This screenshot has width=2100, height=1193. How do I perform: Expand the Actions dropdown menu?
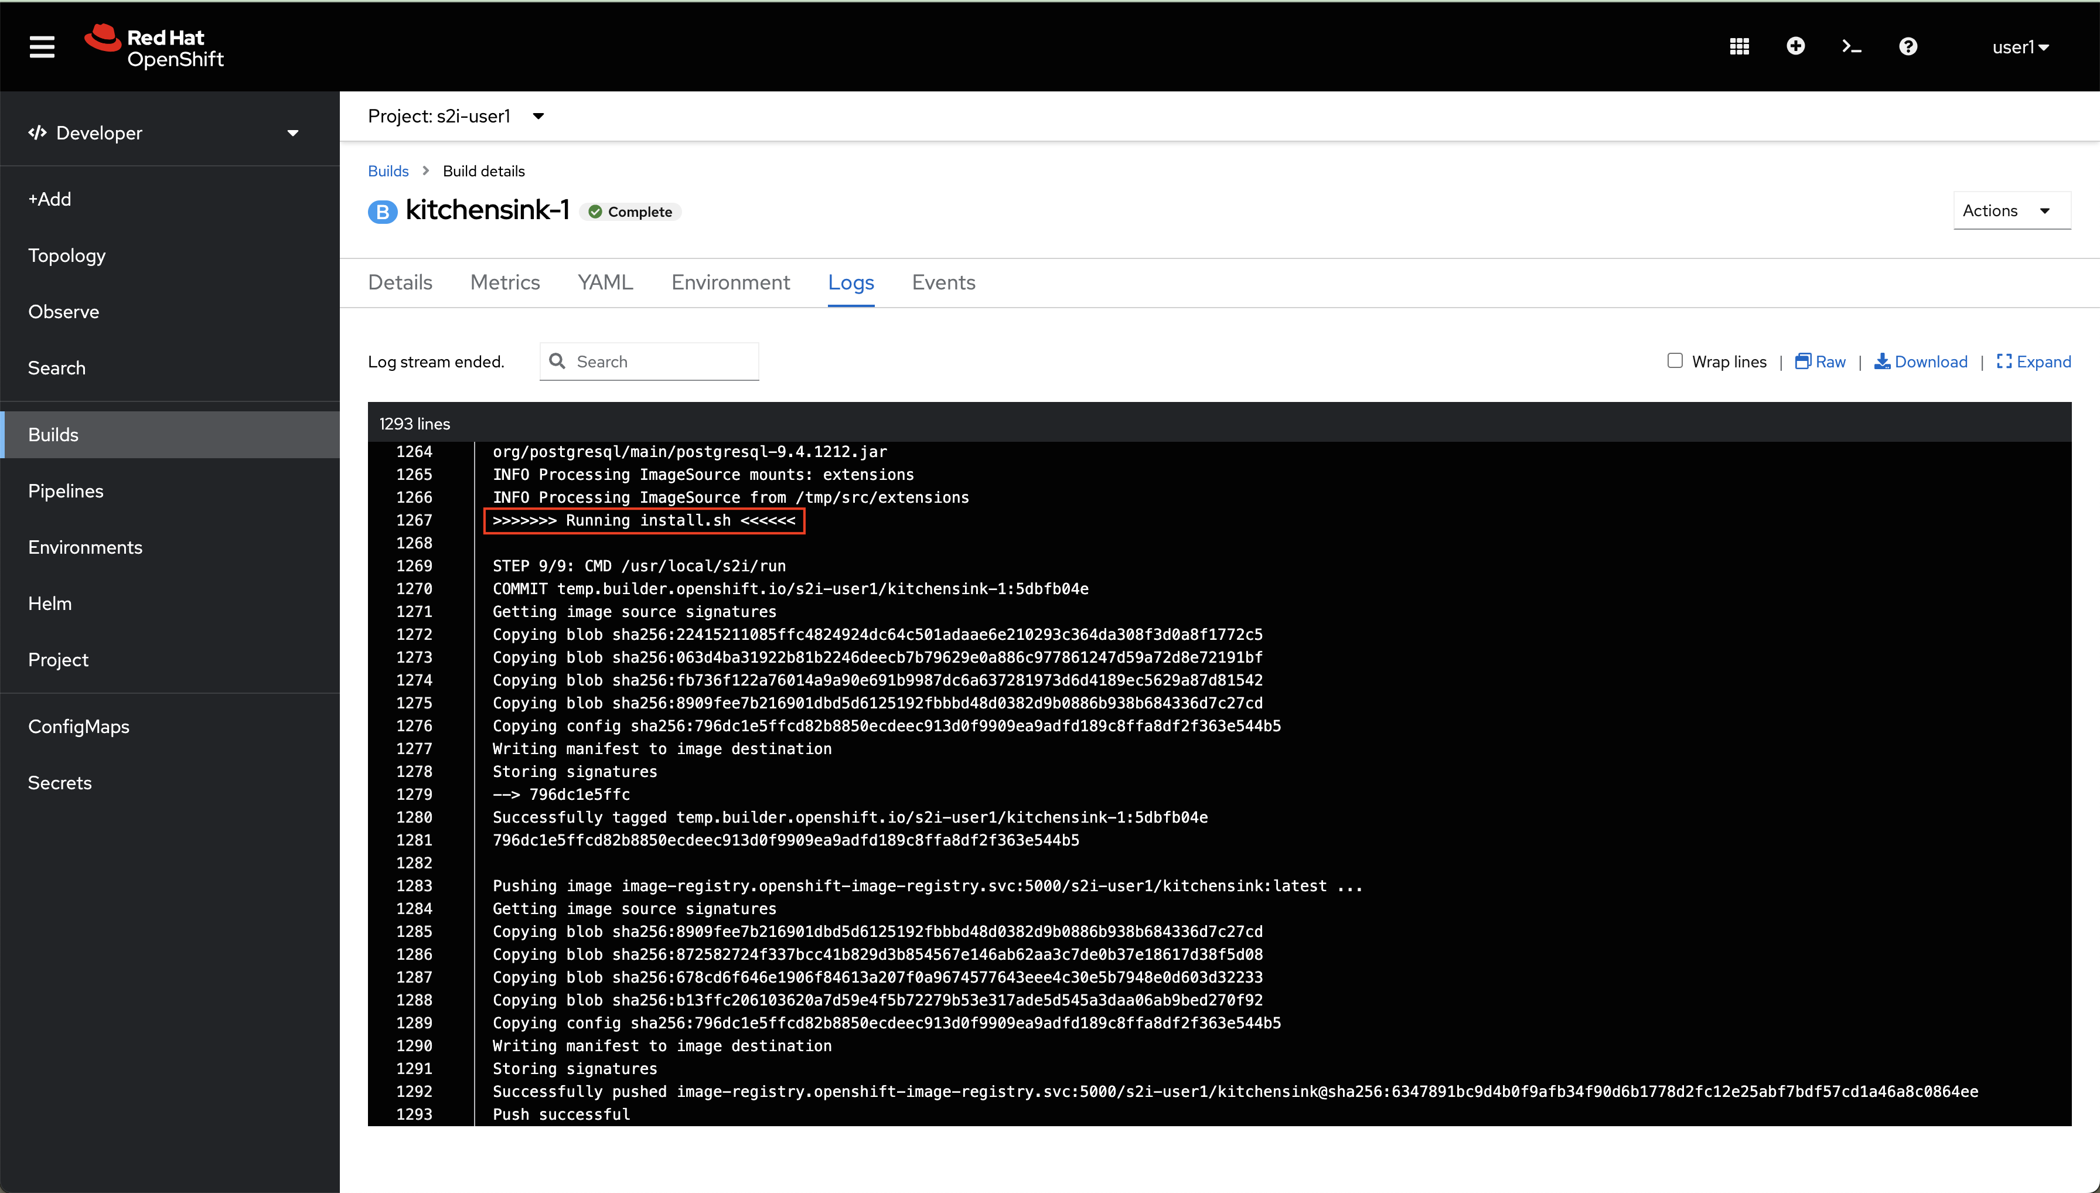coord(2006,210)
